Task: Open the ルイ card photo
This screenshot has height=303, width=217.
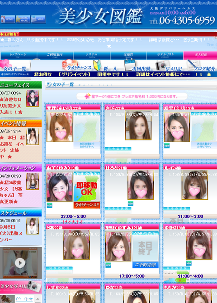Action: [195, 185]
